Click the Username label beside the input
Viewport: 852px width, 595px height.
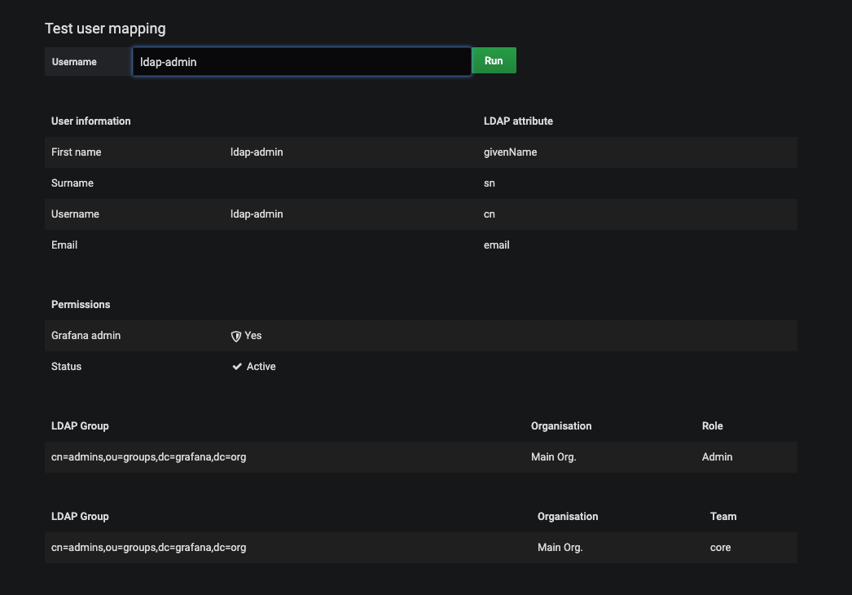click(x=74, y=62)
